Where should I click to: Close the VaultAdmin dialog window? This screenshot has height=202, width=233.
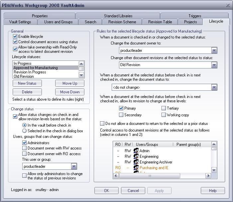click(x=228, y=5)
